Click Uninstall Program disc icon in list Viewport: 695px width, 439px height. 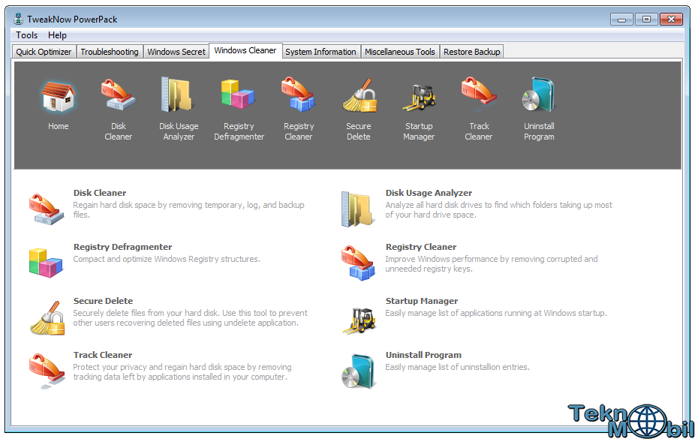359,371
